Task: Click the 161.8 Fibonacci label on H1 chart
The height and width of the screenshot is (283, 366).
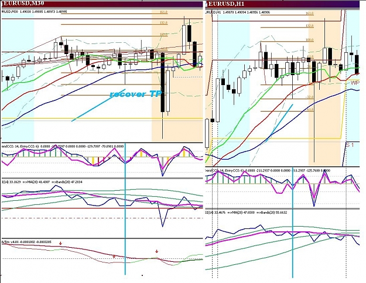Action: pyautogui.click(x=310, y=14)
